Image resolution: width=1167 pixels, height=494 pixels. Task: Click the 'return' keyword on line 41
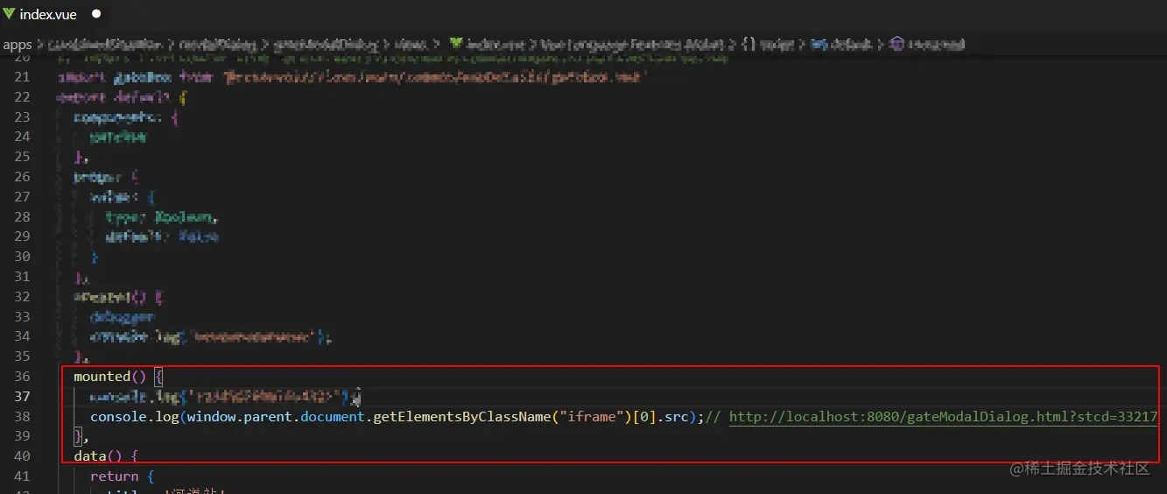pyautogui.click(x=115, y=476)
